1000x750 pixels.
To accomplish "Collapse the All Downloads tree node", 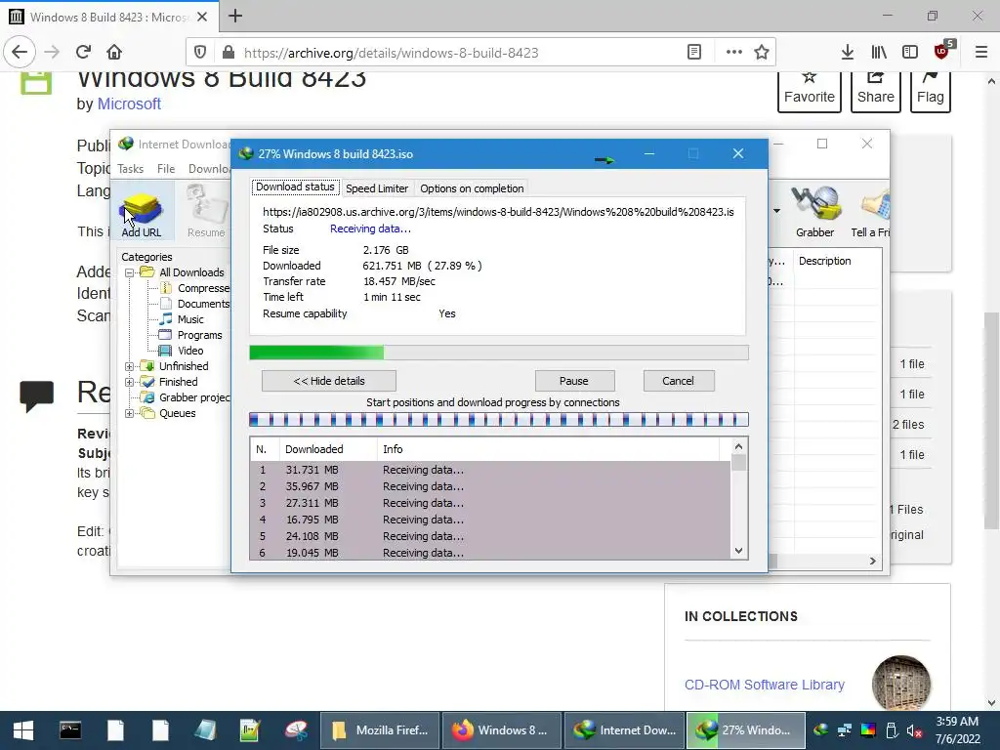I will tap(129, 272).
